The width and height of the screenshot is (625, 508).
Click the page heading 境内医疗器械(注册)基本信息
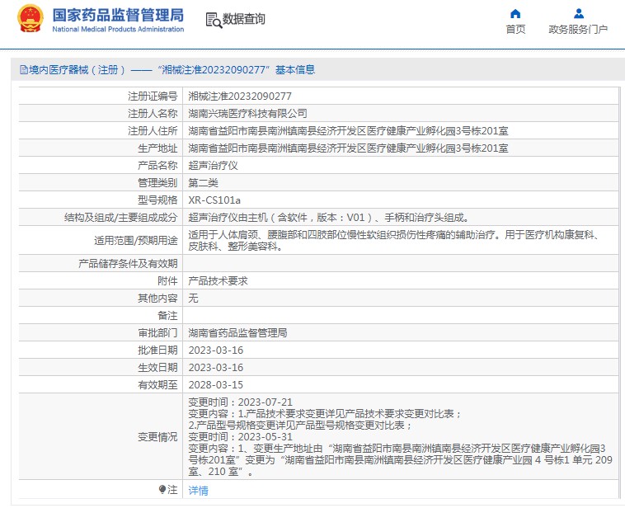tap(167, 70)
